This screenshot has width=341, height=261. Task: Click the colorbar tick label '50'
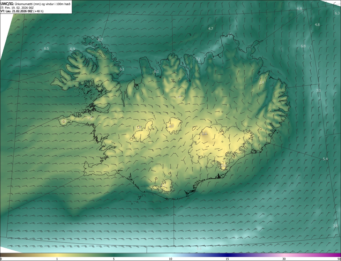coord(339,259)
